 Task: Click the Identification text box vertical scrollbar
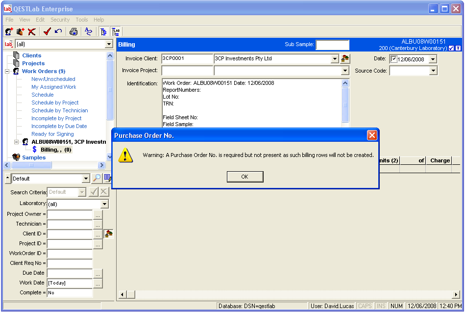pyautogui.click(x=345, y=104)
